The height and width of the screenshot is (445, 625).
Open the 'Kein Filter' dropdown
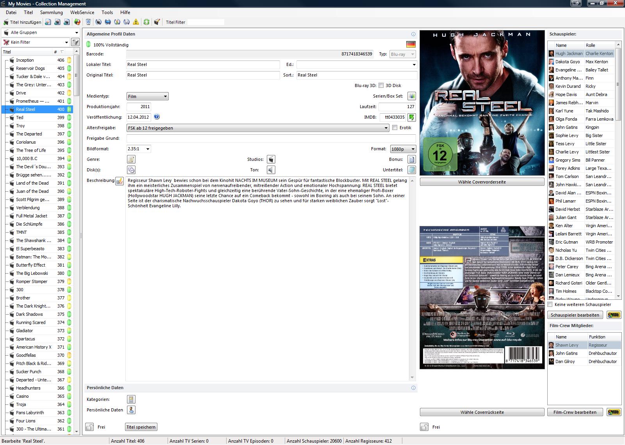point(36,42)
